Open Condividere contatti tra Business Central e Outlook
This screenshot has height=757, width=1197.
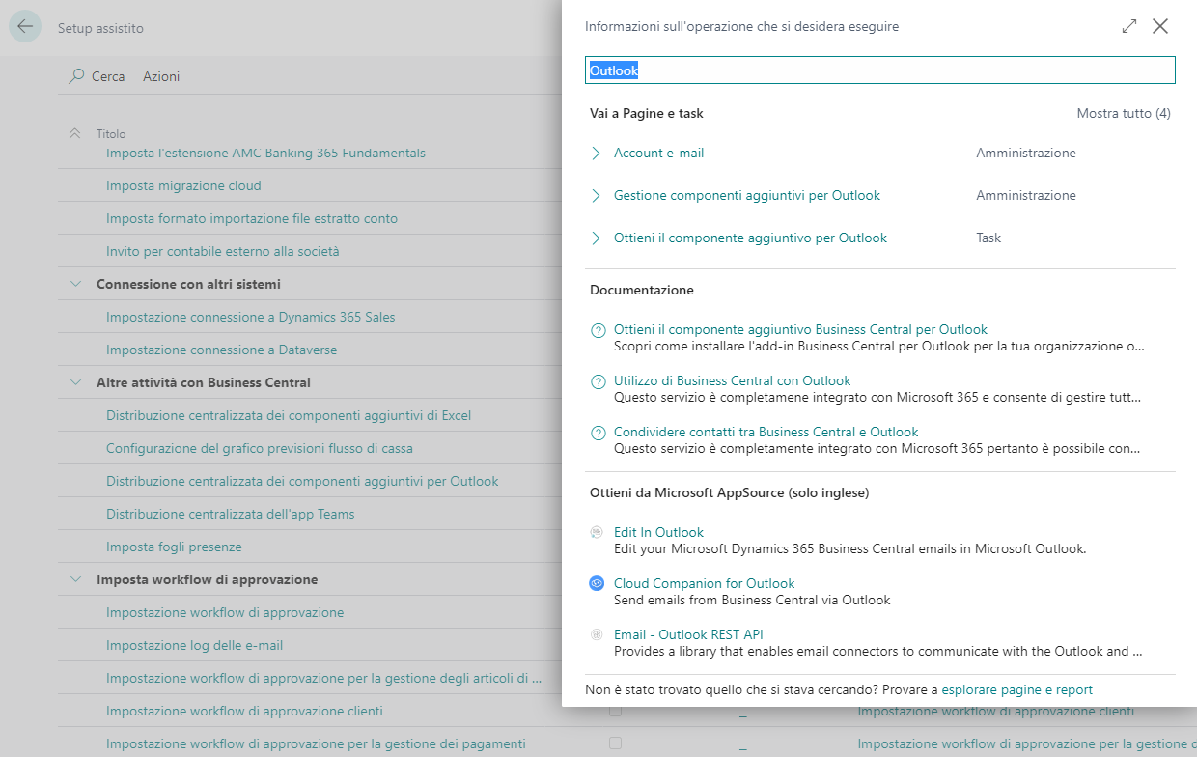click(x=766, y=432)
